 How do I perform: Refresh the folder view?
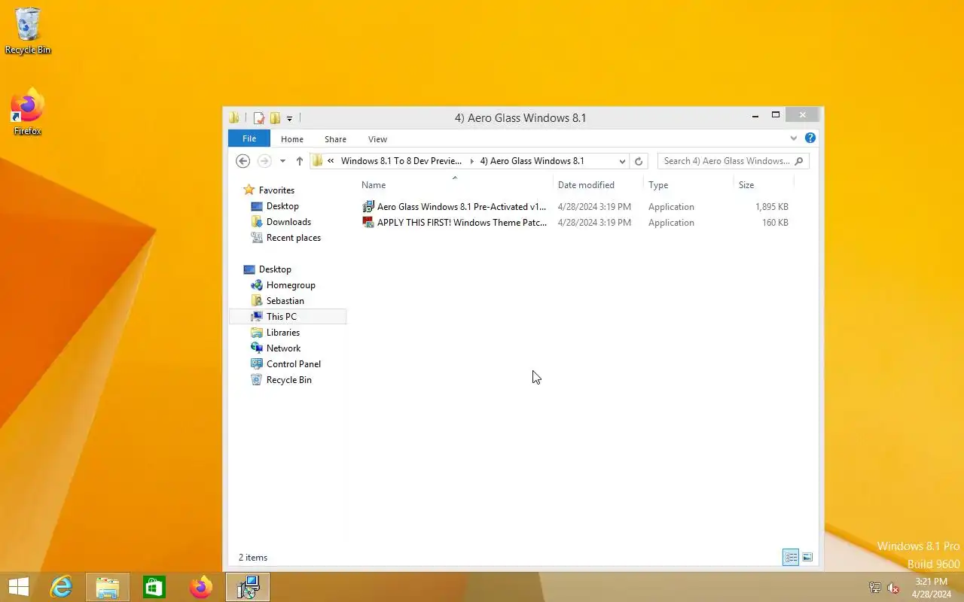tap(639, 161)
